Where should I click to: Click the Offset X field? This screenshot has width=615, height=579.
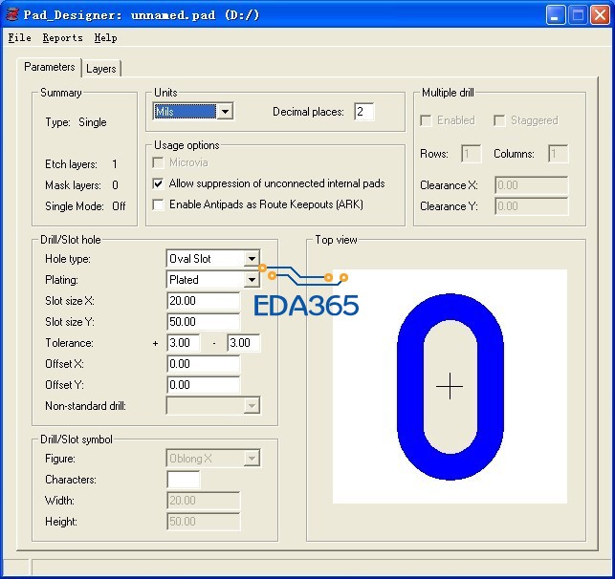tap(203, 364)
